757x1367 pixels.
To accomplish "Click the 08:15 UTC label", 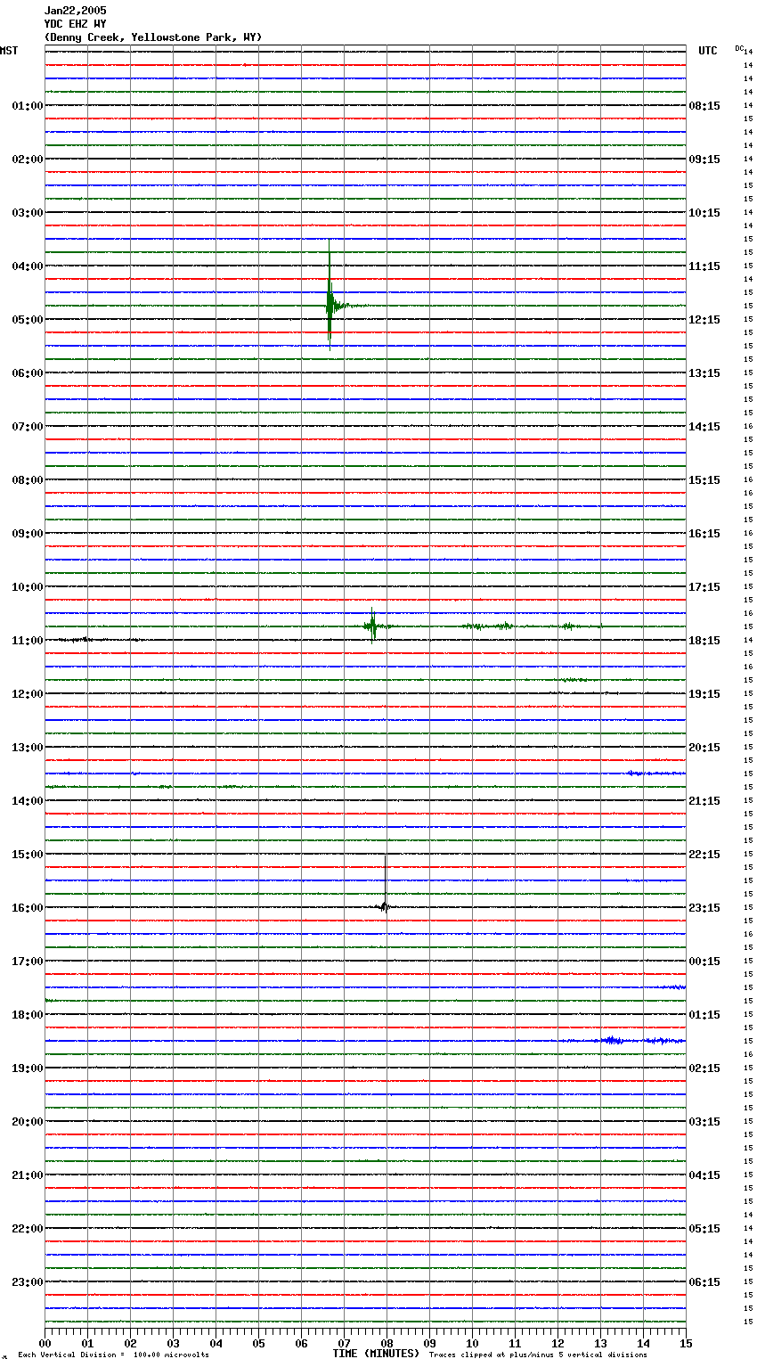I will tap(704, 106).
